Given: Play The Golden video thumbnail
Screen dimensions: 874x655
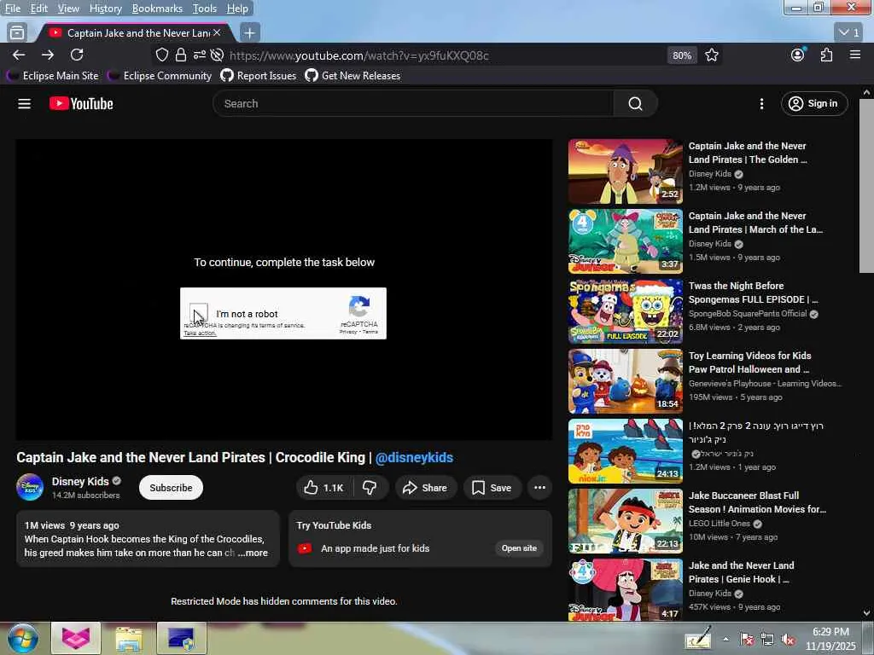Looking at the screenshot, I should pos(626,171).
